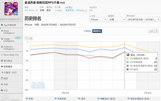Toggle the 所有类别 checkbox
The image size is (161, 101).
click(56, 99)
